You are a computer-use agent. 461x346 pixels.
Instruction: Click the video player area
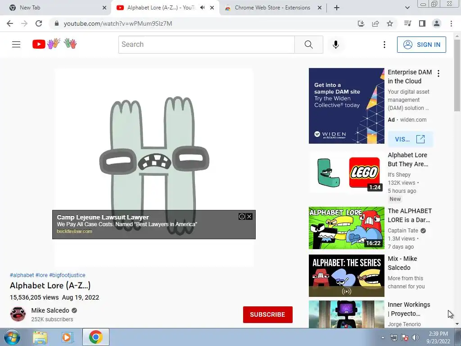(154, 168)
